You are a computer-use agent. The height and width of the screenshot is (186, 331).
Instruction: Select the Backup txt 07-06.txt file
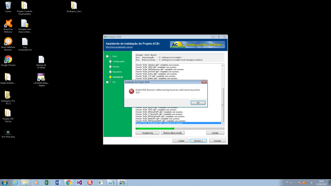coord(41,62)
